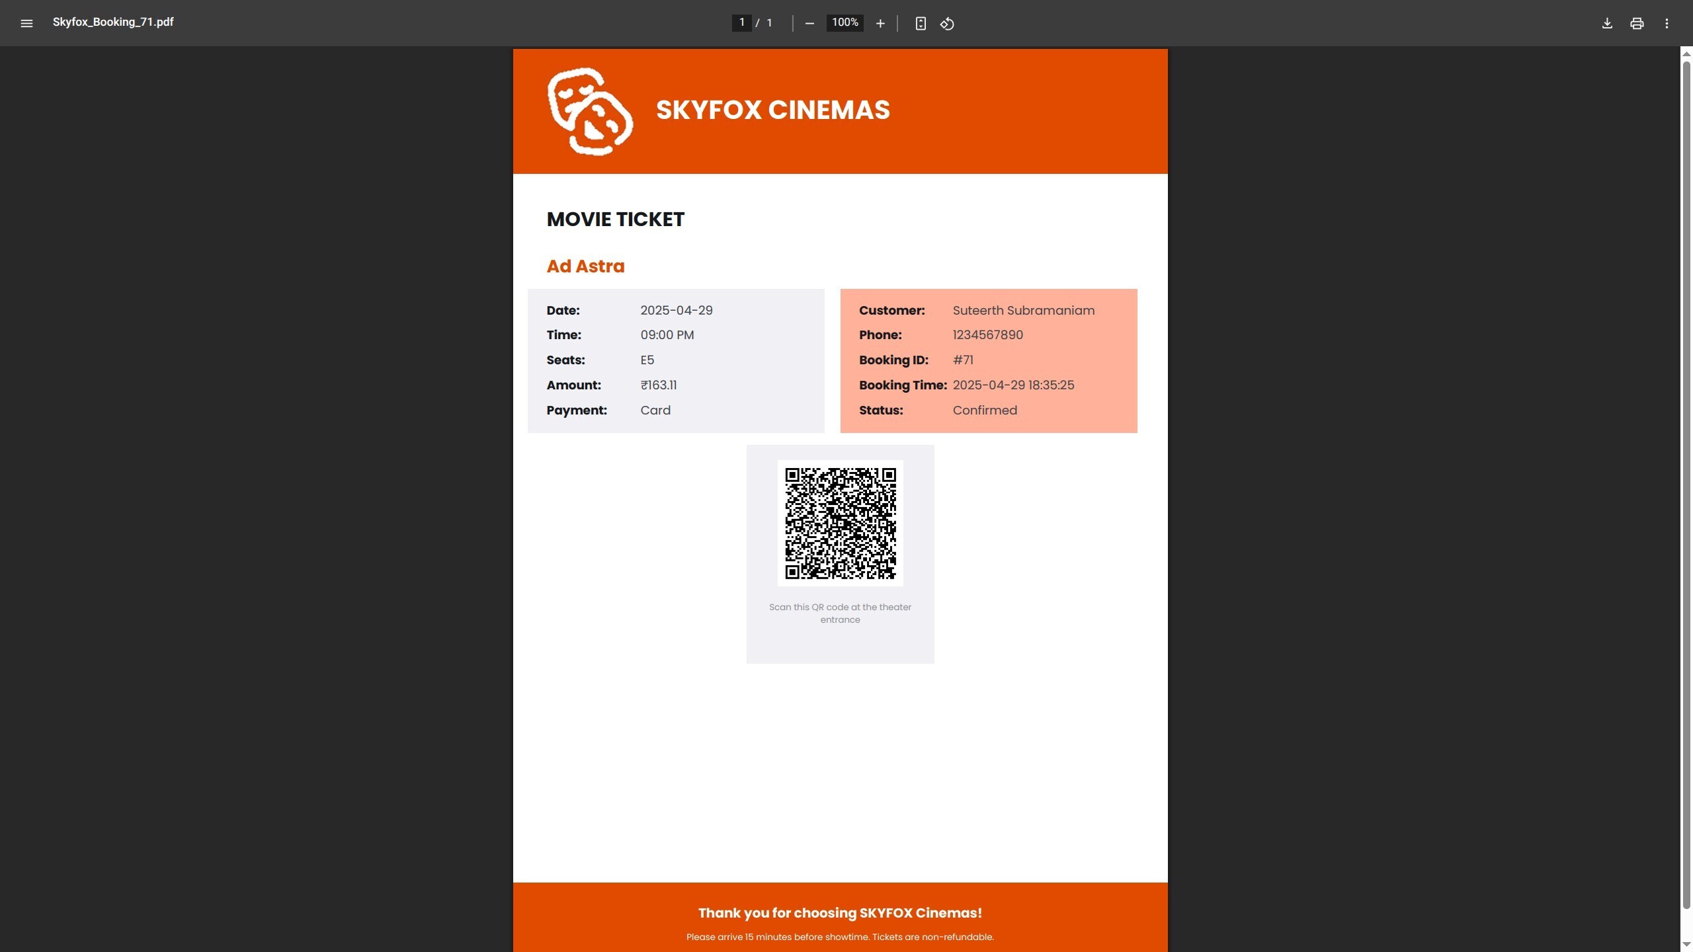Viewport: 1693px width, 952px height.
Task: Click the scroll up arrow
Action: pyautogui.click(x=1686, y=54)
